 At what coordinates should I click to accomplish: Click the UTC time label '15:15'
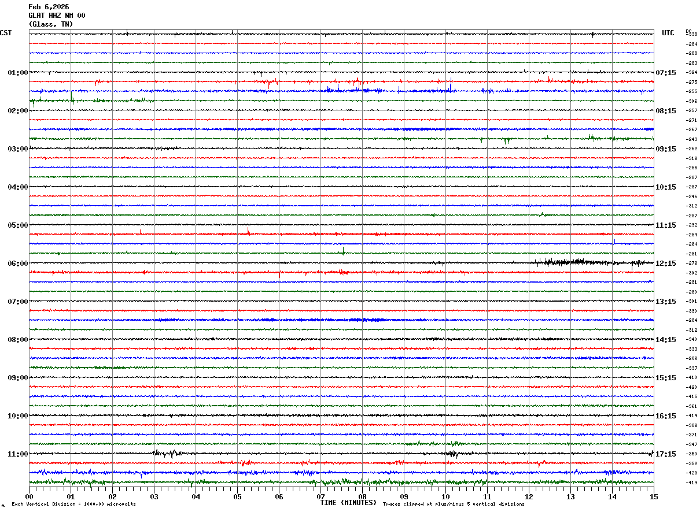(666, 378)
